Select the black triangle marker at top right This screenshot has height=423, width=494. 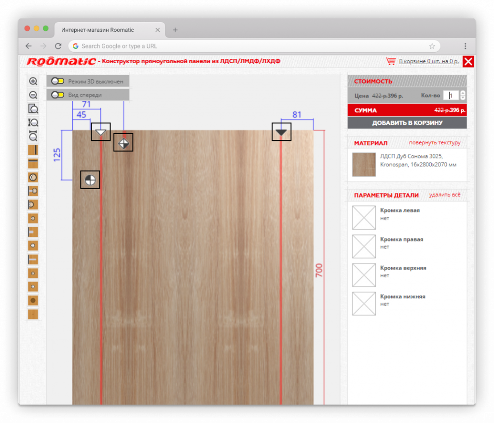pos(281,132)
